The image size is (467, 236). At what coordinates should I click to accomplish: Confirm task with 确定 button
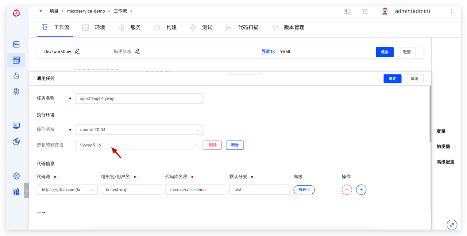393,79
